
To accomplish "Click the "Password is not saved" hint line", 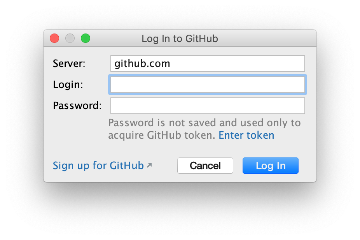I will coord(204,123).
